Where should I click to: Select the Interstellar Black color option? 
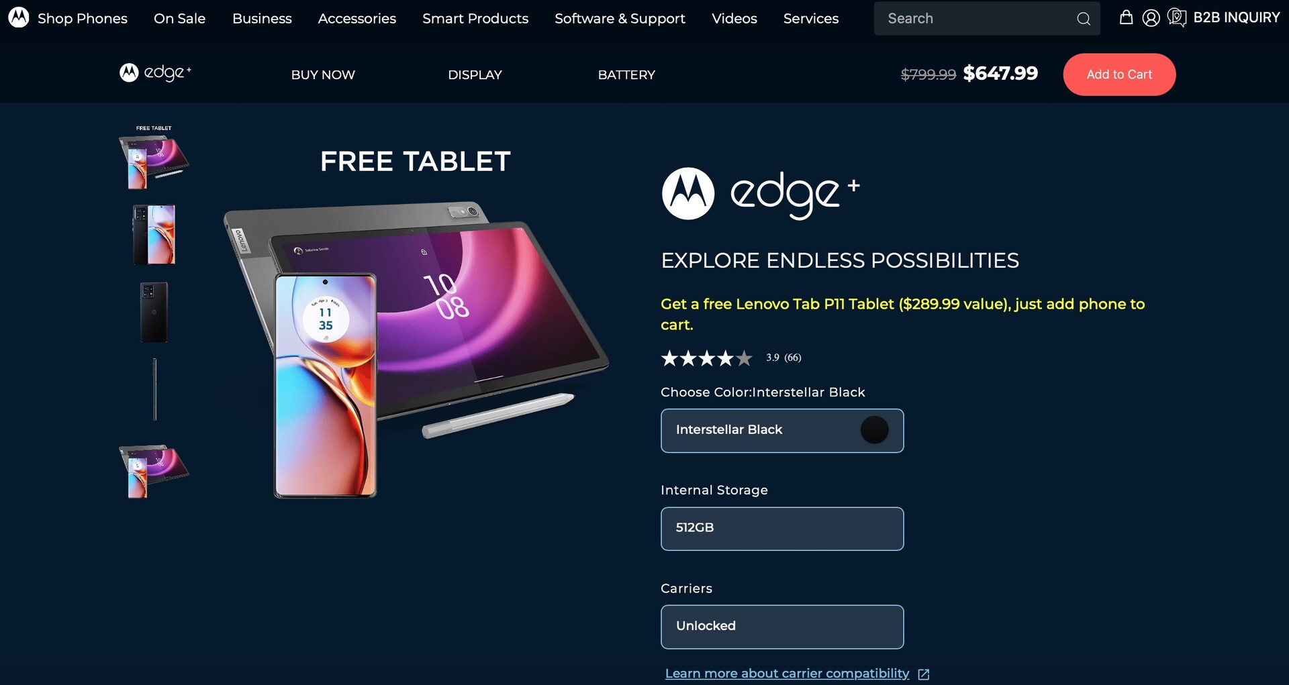point(782,431)
